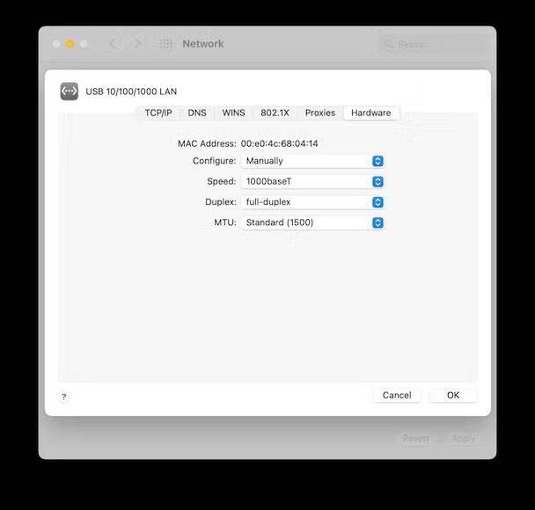The image size is (535, 510).
Task: Open the show-all grid icon in Network window
Action: tap(165, 44)
